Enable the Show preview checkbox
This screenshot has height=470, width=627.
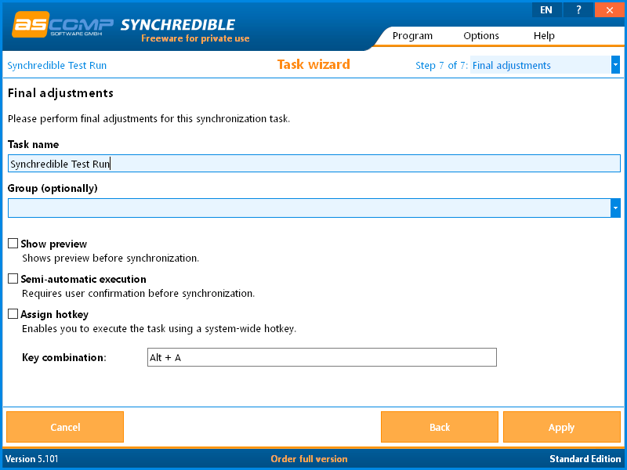click(13, 244)
